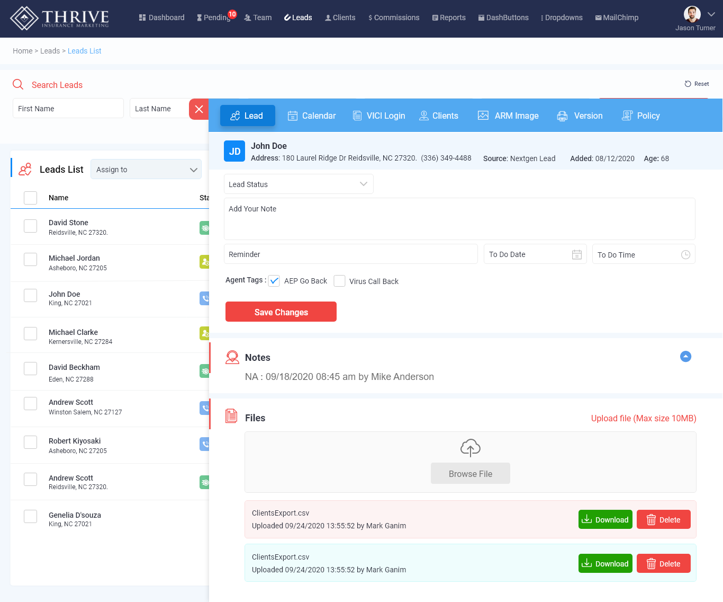Switch to the VICI Login tab
The height and width of the screenshot is (602, 723).
pyautogui.click(x=379, y=116)
